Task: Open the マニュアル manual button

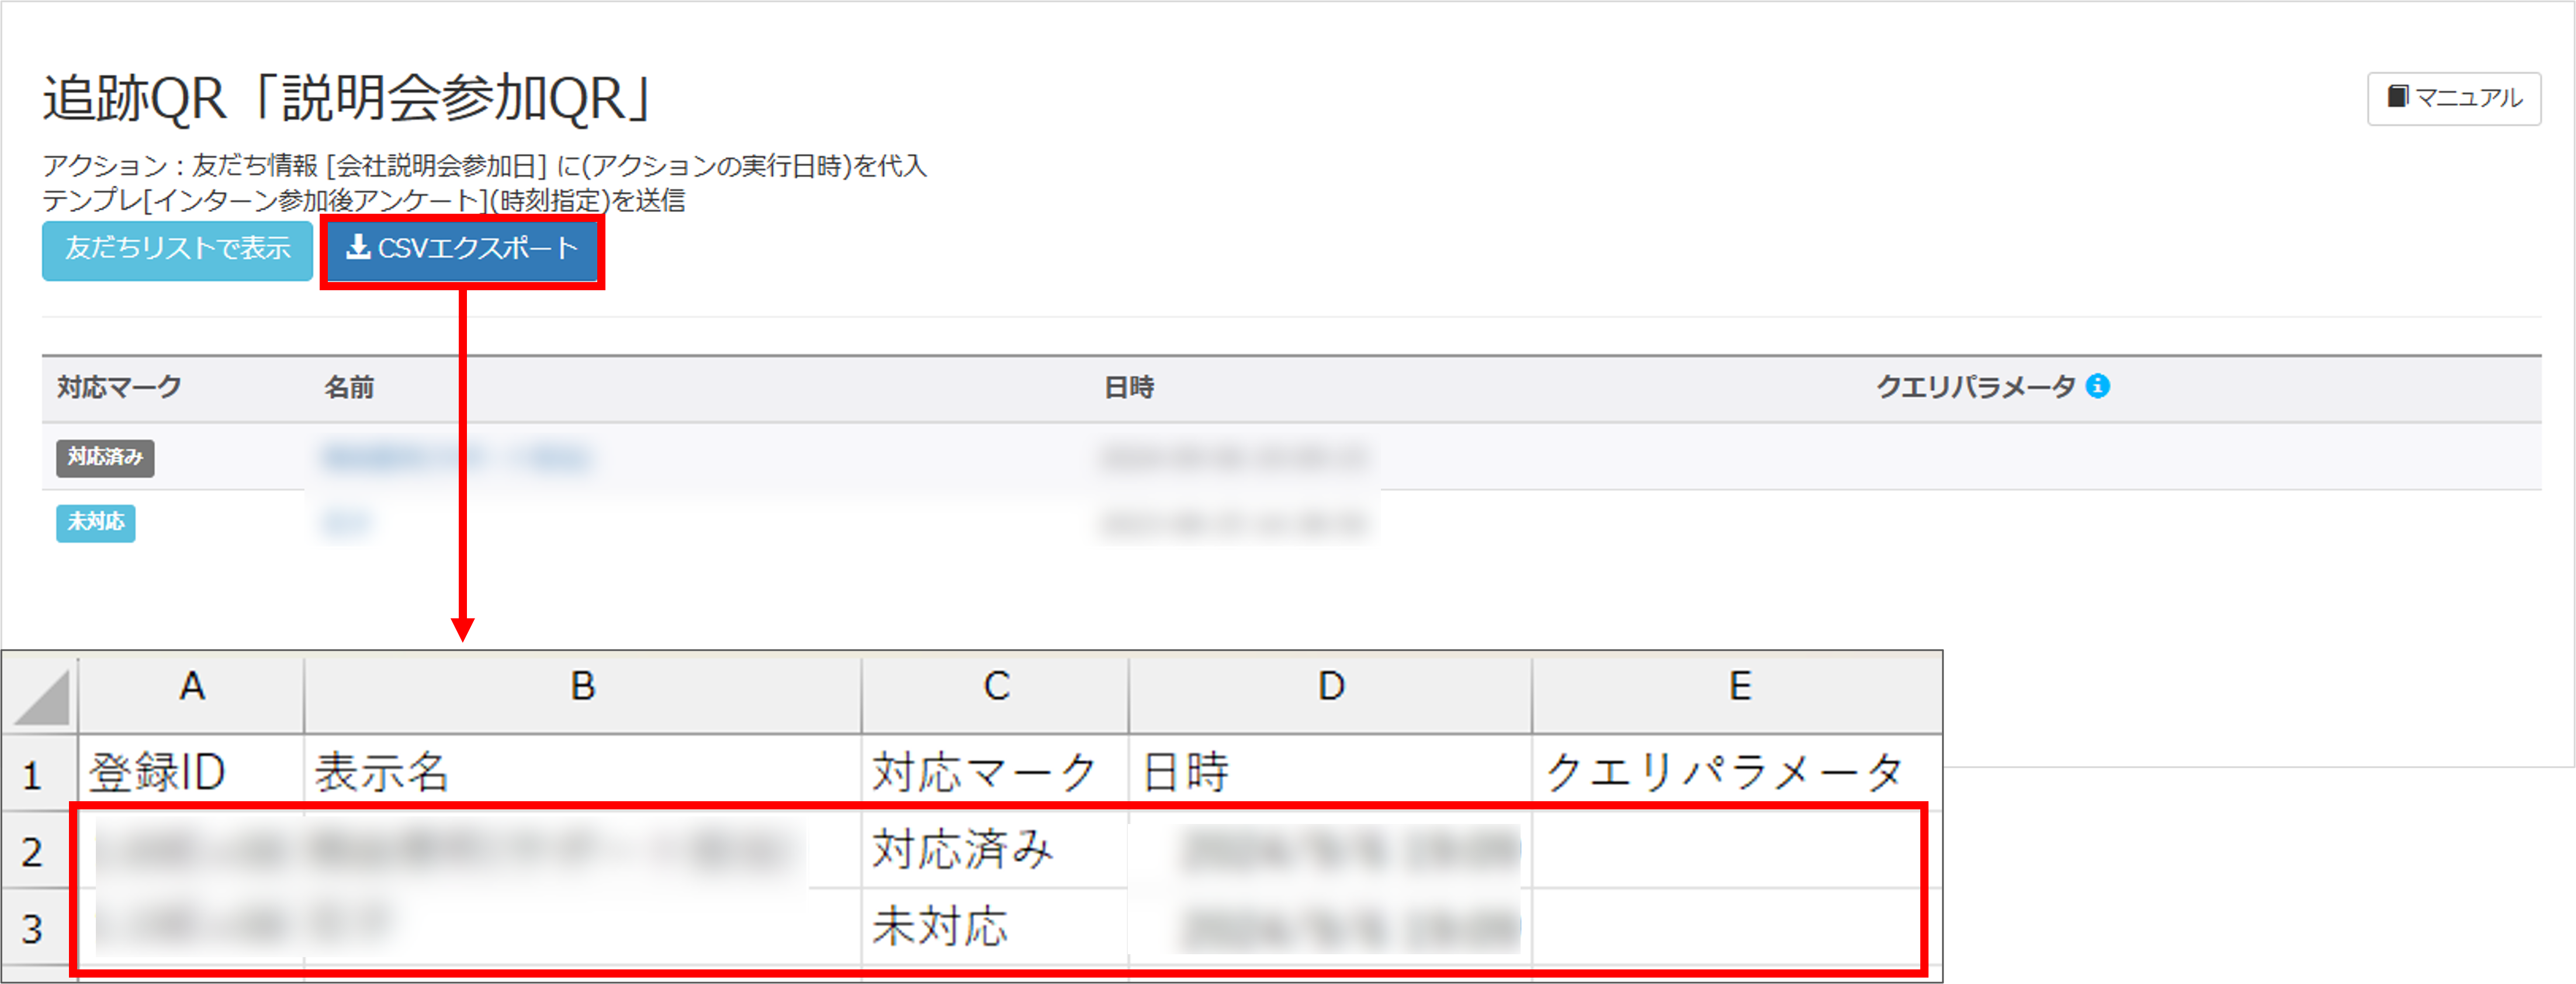Action: click(x=2453, y=98)
